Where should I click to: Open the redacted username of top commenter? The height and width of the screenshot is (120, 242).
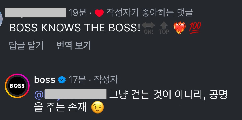[36, 12]
